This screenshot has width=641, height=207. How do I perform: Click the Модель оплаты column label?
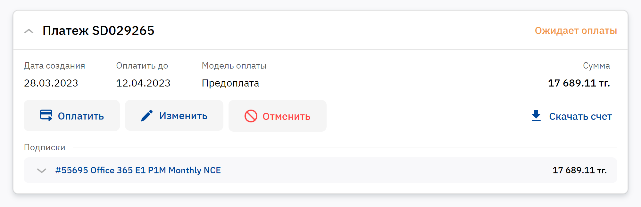[x=234, y=66]
